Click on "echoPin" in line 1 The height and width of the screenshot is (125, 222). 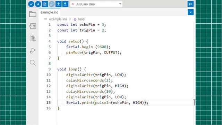pos(87,25)
